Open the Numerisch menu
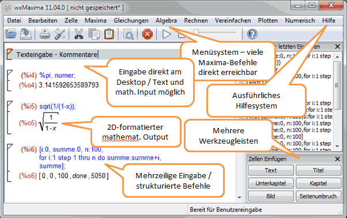The width and height of the screenshot is (347, 218). click(x=300, y=21)
